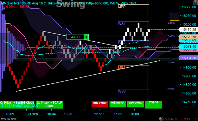Select the 15108,69 cyan price marker
Image resolution: width=198 pixels, height=121 pixels.
click(188, 40)
